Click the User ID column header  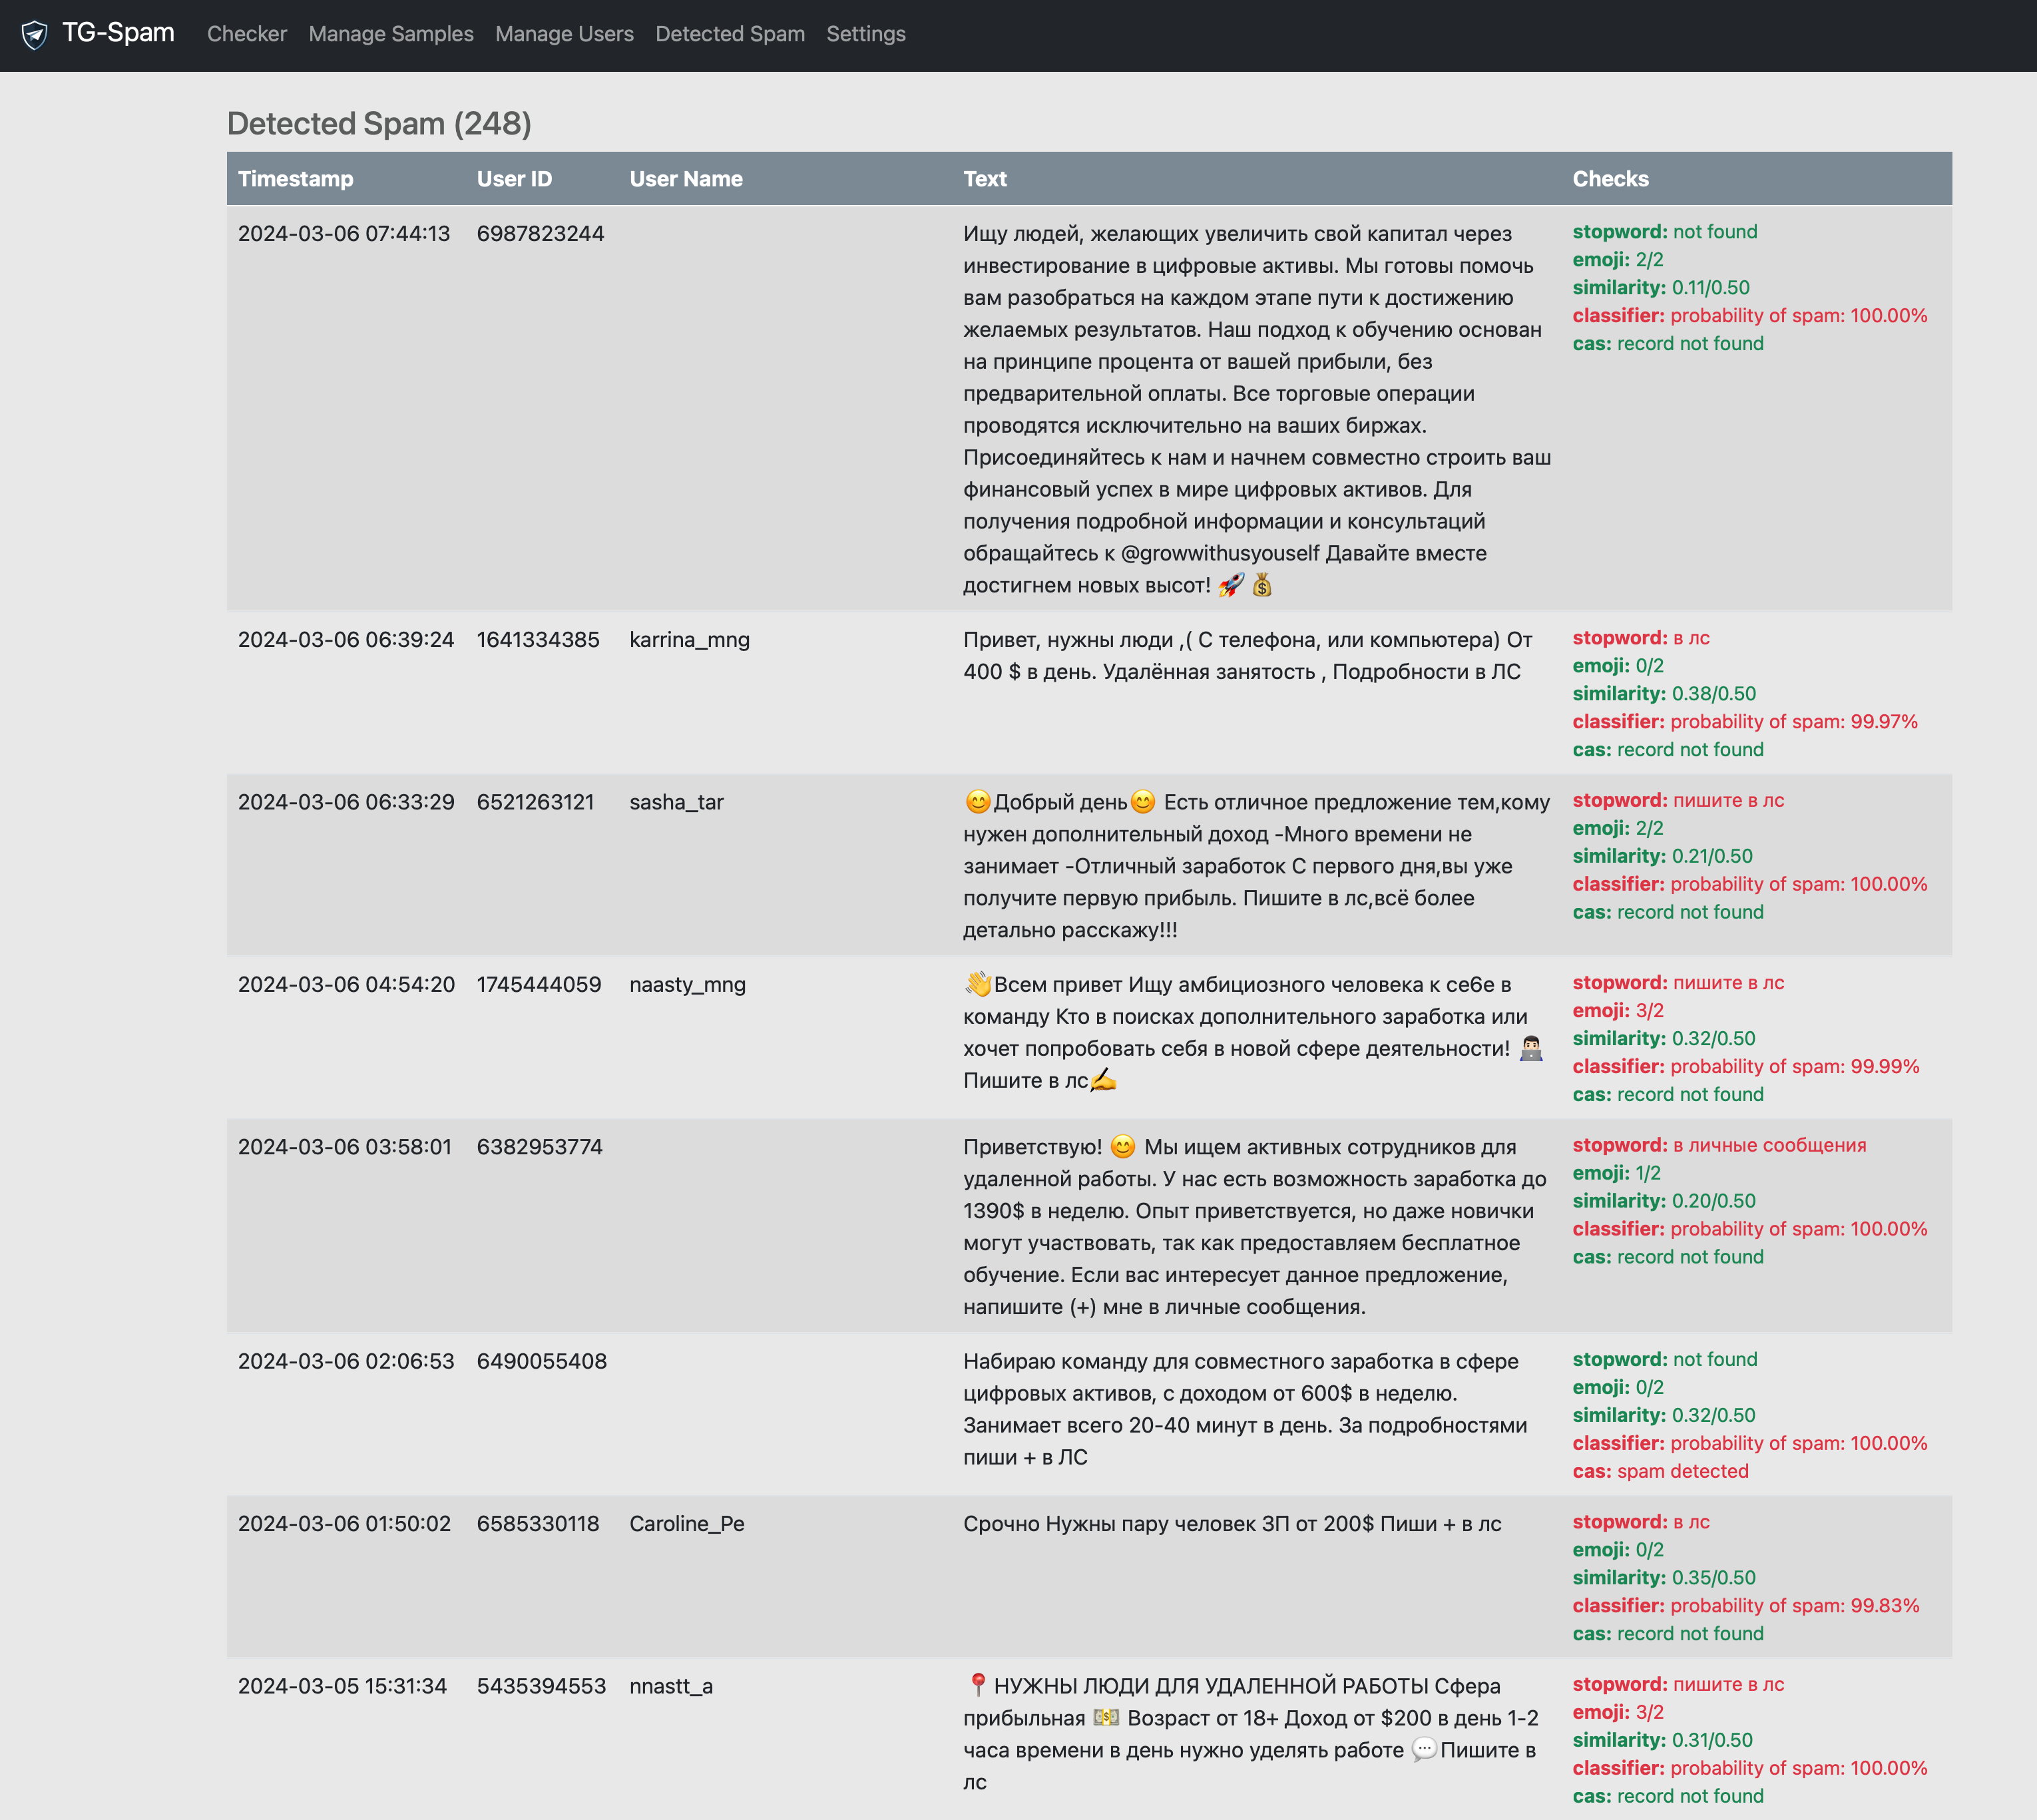pos(514,179)
